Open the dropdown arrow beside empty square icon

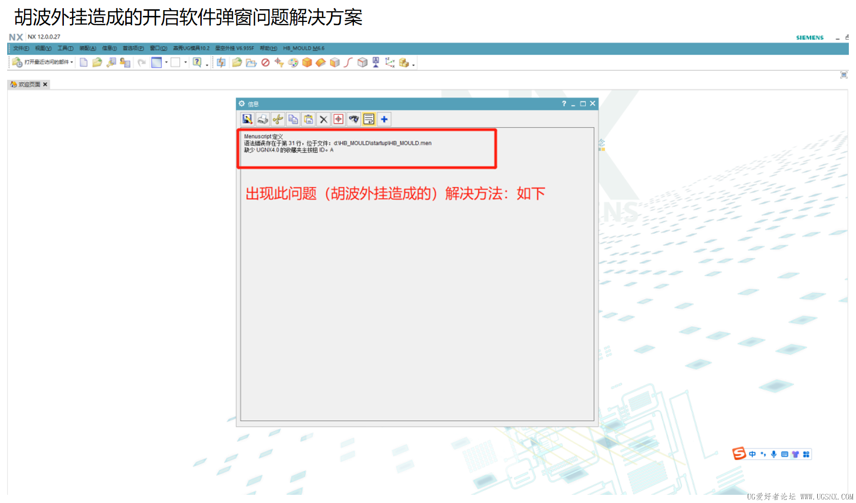[x=185, y=62]
